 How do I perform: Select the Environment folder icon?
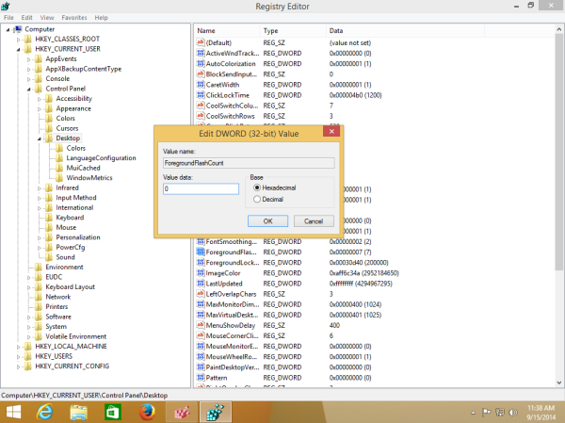[39, 268]
